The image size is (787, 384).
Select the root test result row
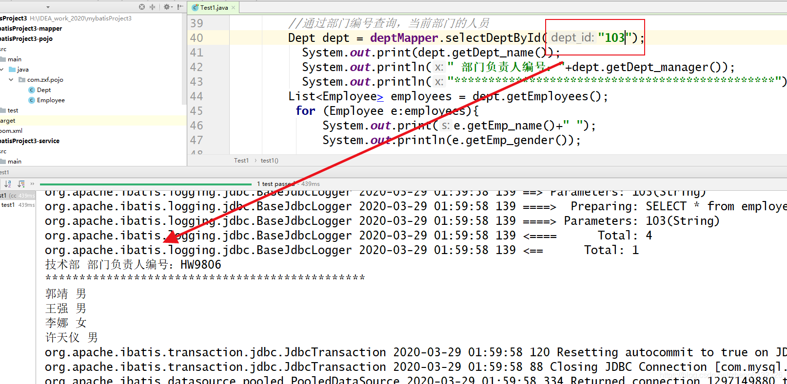click(x=18, y=196)
